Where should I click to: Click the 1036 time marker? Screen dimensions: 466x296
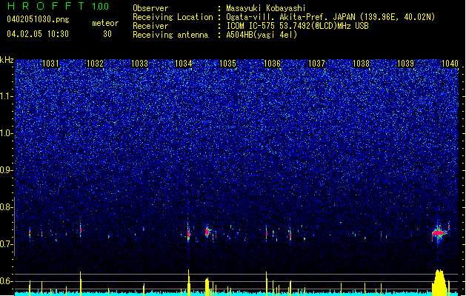pyautogui.click(x=272, y=63)
